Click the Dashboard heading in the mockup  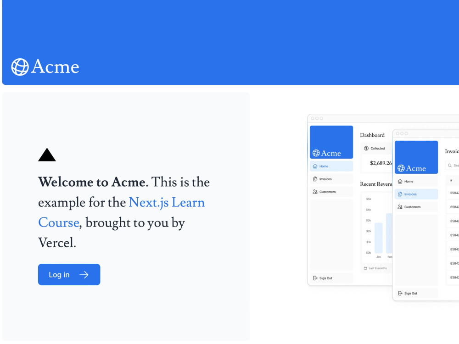coord(372,135)
